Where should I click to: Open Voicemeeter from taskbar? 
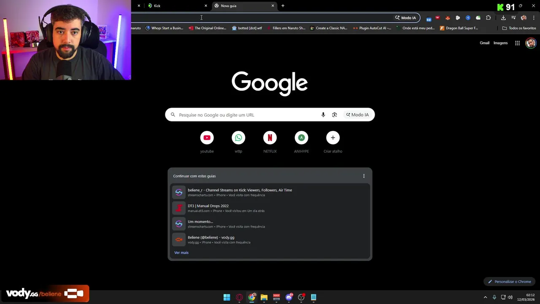pyautogui.click(x=276, y=297)
